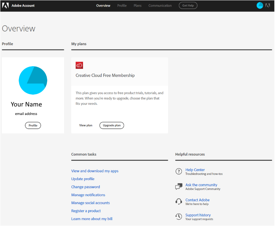Click the Update profile link
Image resolution: width=275 pixels, height=226 pixels.
pyautogui.click(x=83, y=179)
